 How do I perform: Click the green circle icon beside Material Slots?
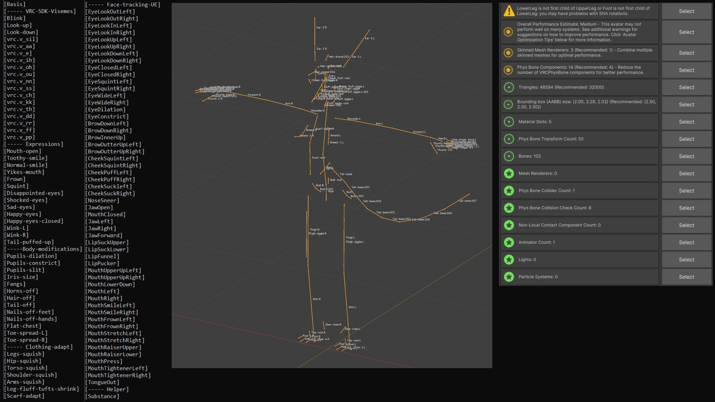509,122
